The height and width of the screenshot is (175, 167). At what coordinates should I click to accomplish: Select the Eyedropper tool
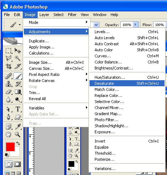(18, 127)
